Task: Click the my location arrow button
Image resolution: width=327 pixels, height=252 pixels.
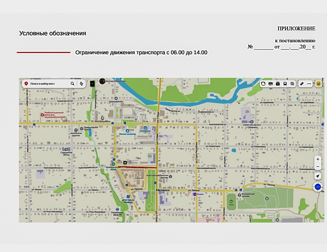Action: (x=318, y=176)
